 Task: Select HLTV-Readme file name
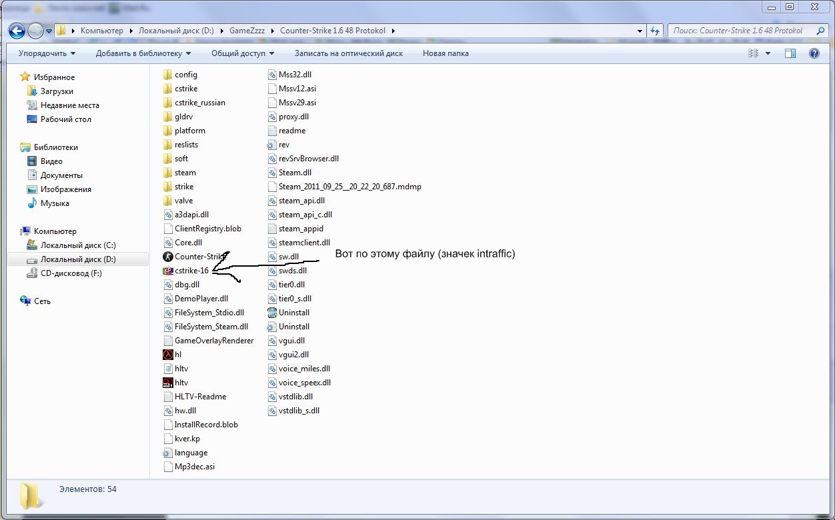pos(200,397)
